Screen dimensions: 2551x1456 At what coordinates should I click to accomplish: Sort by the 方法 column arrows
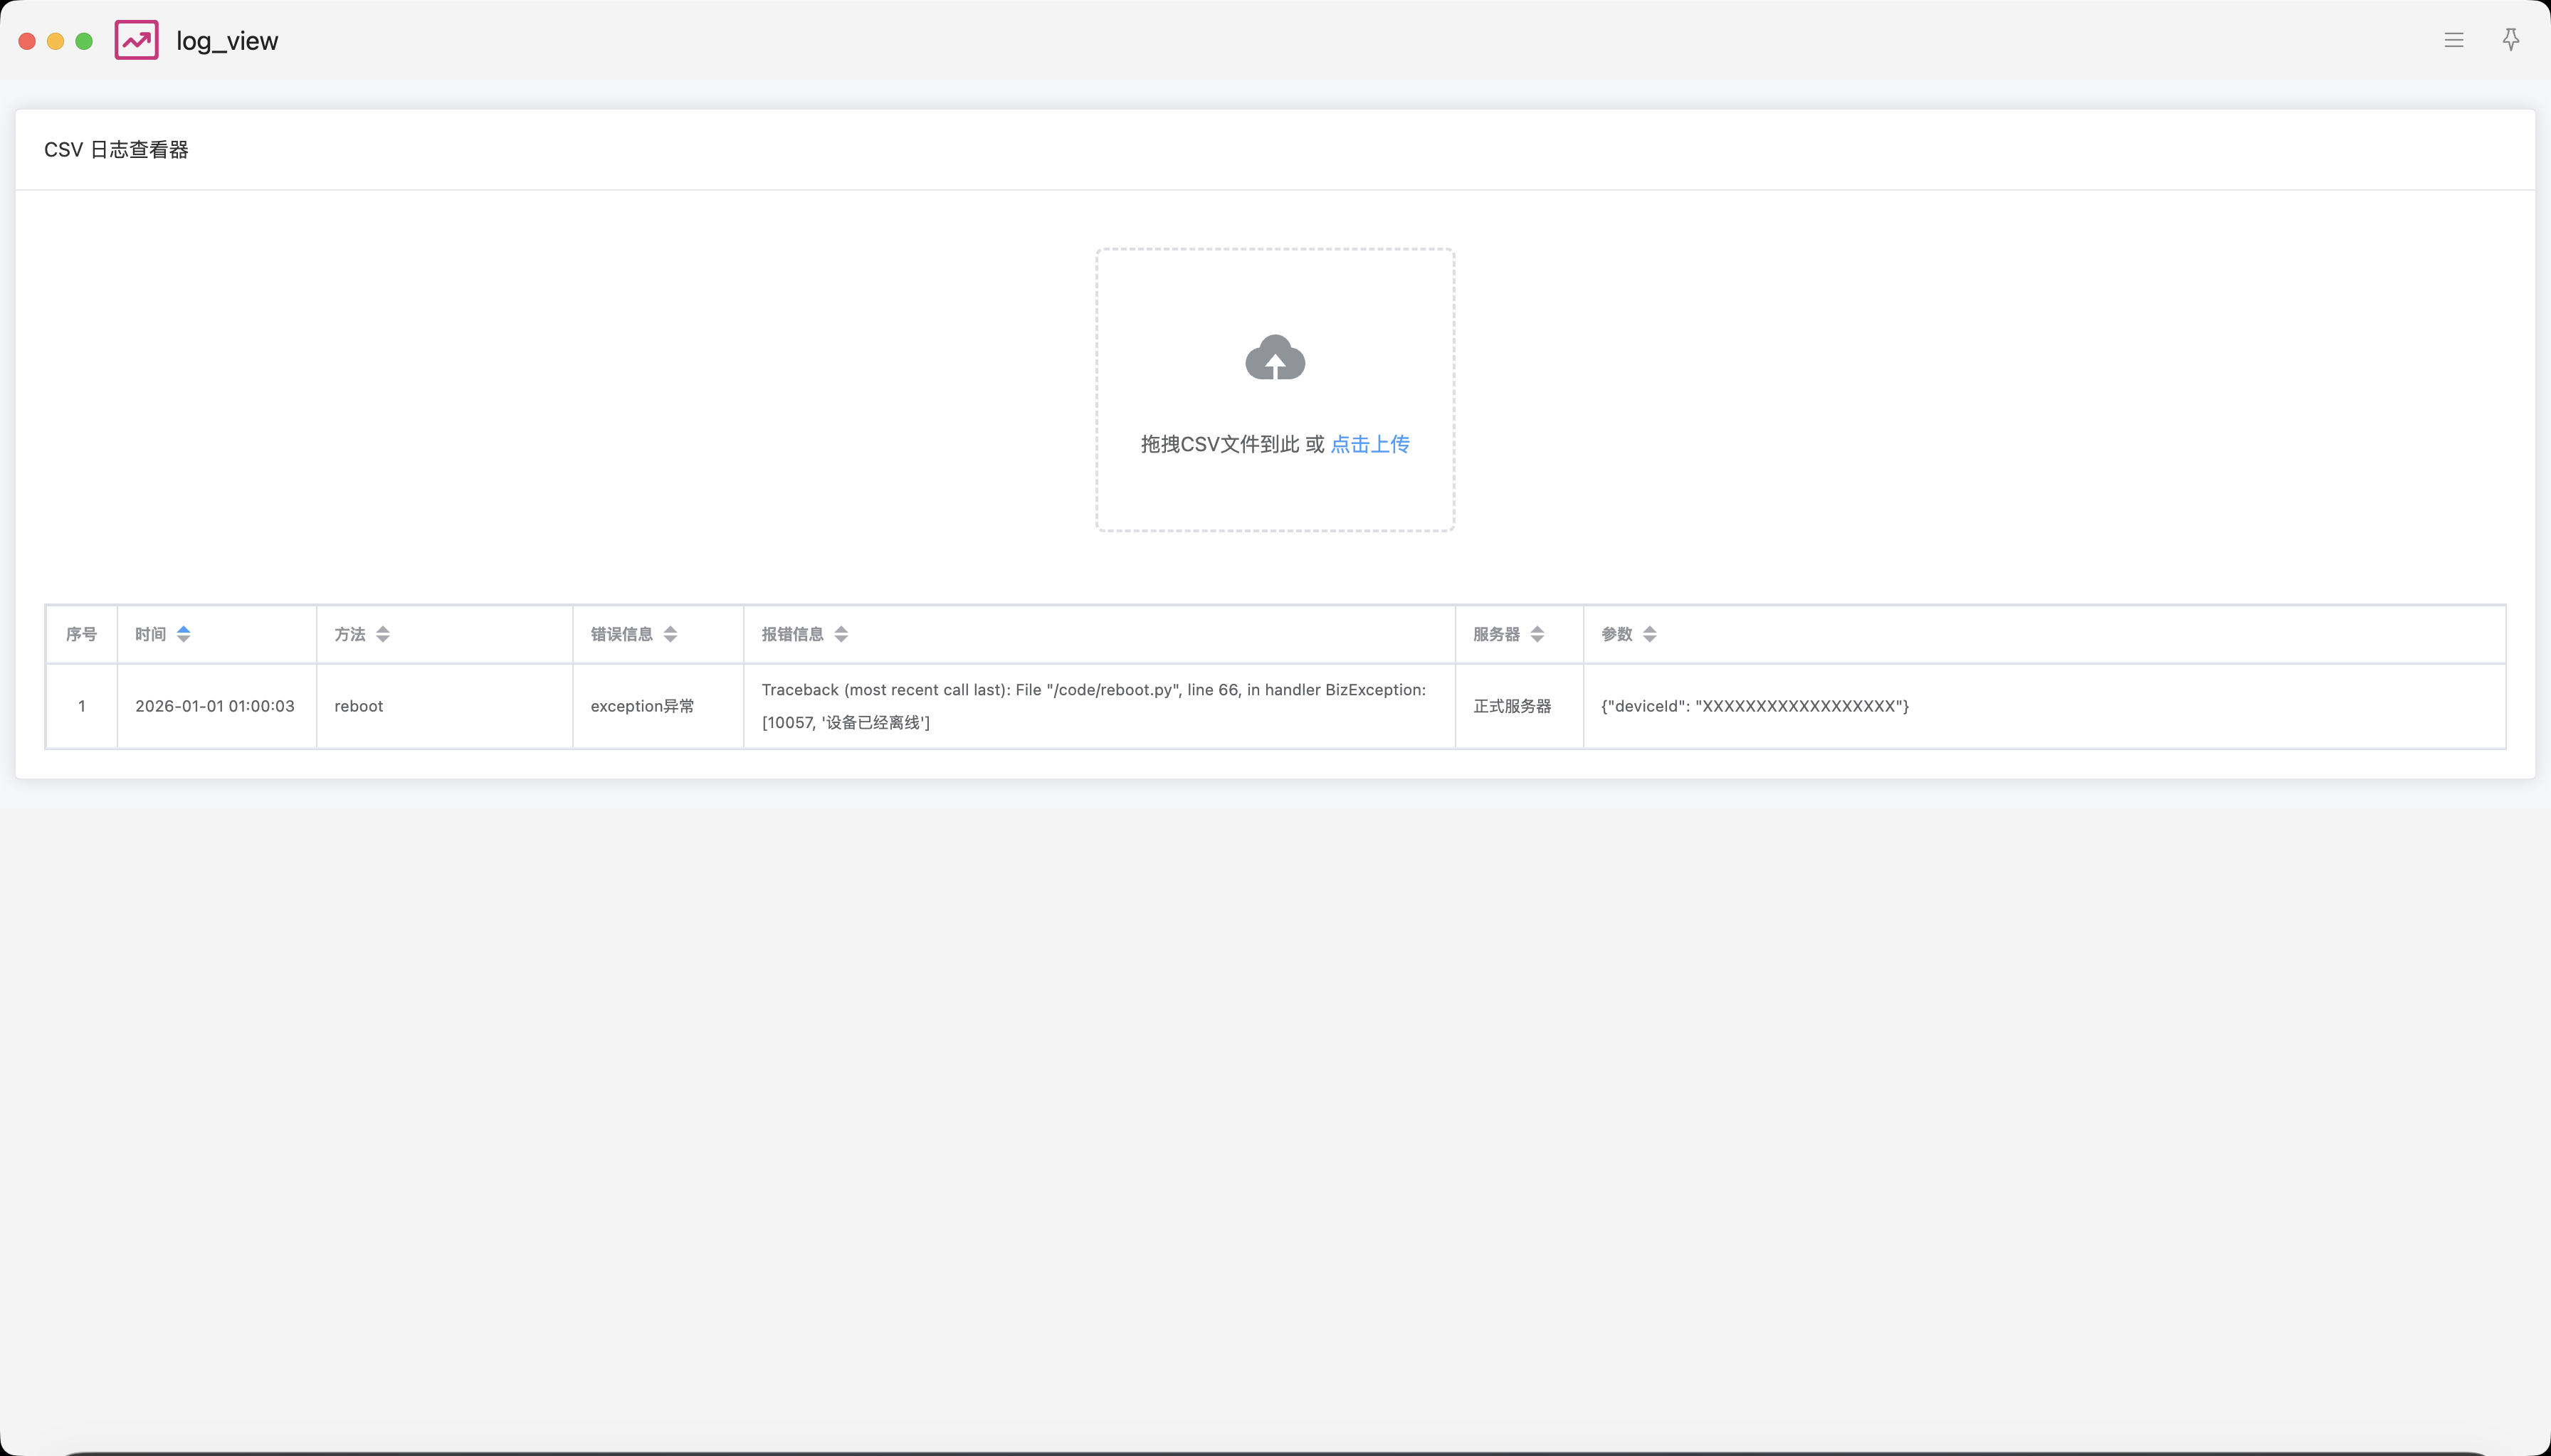pos(383,634)
